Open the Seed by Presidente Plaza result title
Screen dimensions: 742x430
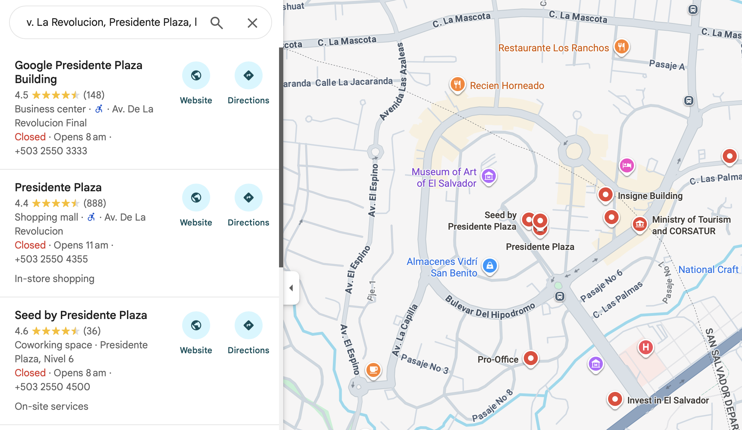tap(81, 315)
